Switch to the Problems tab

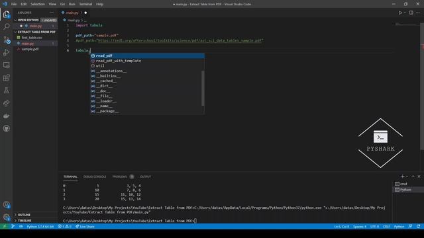[119, 177]
